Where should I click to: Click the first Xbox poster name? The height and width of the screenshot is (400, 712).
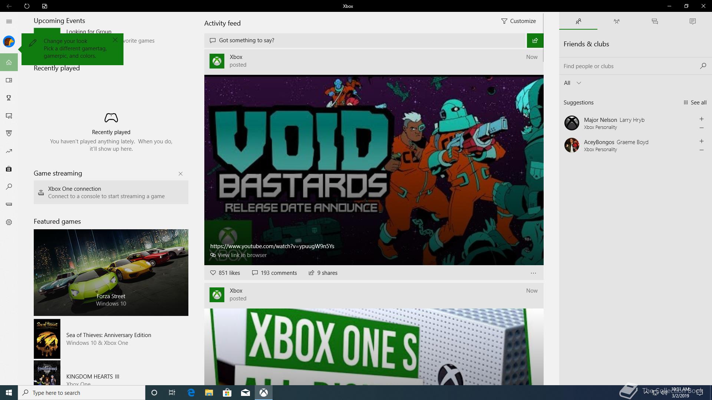tap(236, 57)
